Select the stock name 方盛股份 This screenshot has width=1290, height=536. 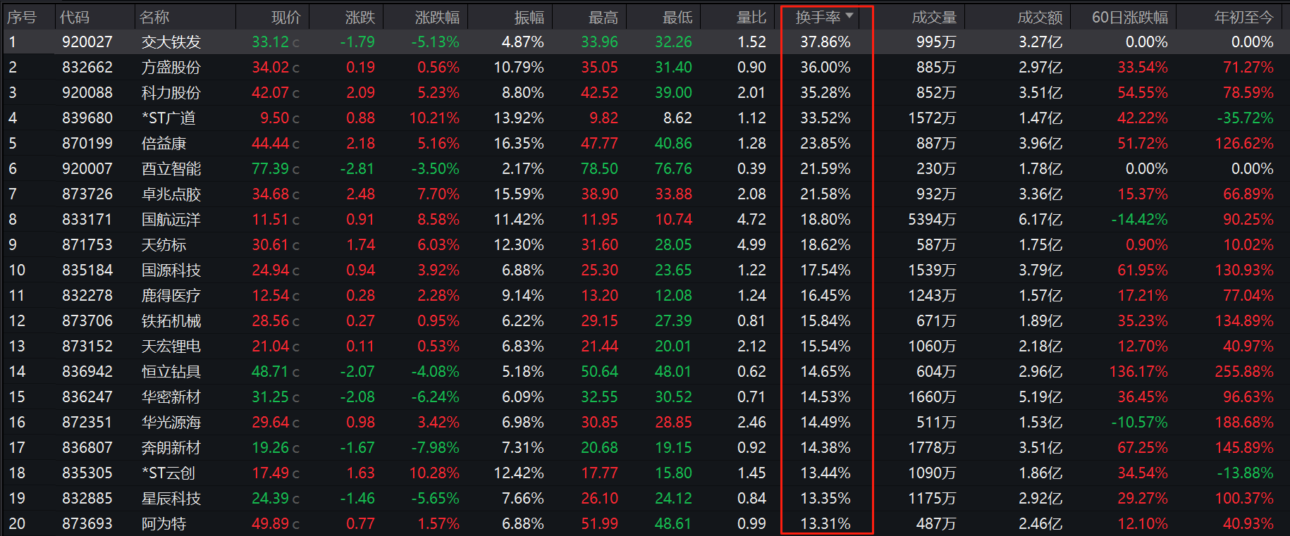click(171, 68)
